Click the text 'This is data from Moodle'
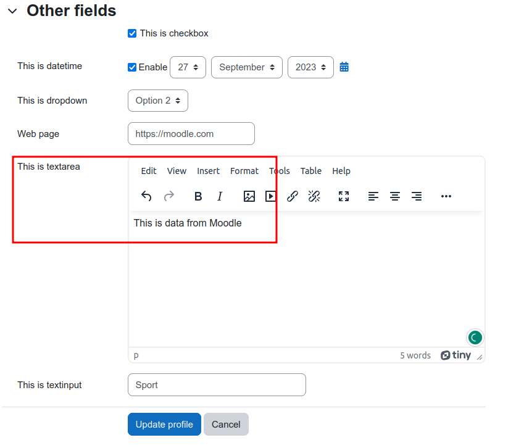Image resolution: width=524 pixels, height=448 pixels. click(x=188, y=223)
